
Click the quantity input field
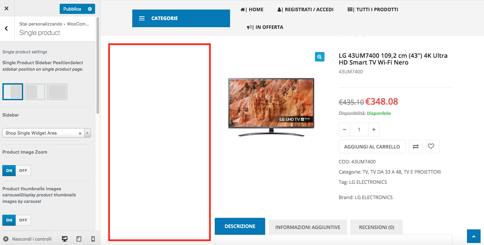[359, 129]
